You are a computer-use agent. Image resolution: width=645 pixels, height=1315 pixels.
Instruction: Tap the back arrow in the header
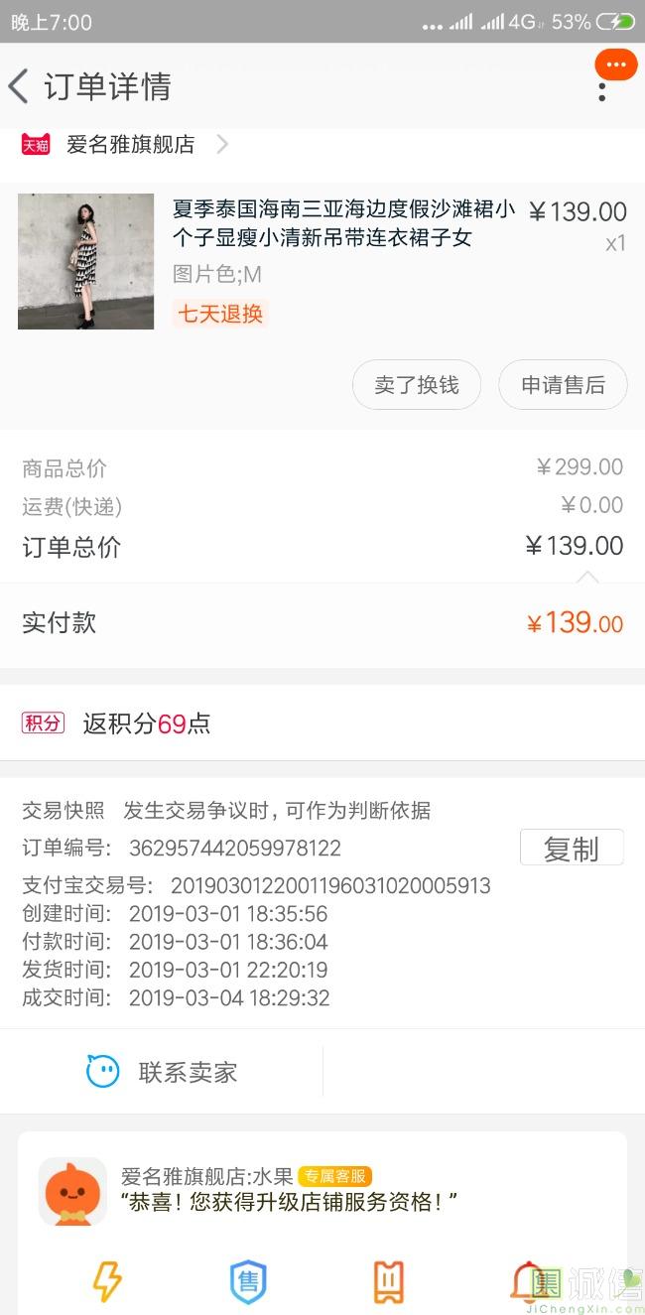19,86
